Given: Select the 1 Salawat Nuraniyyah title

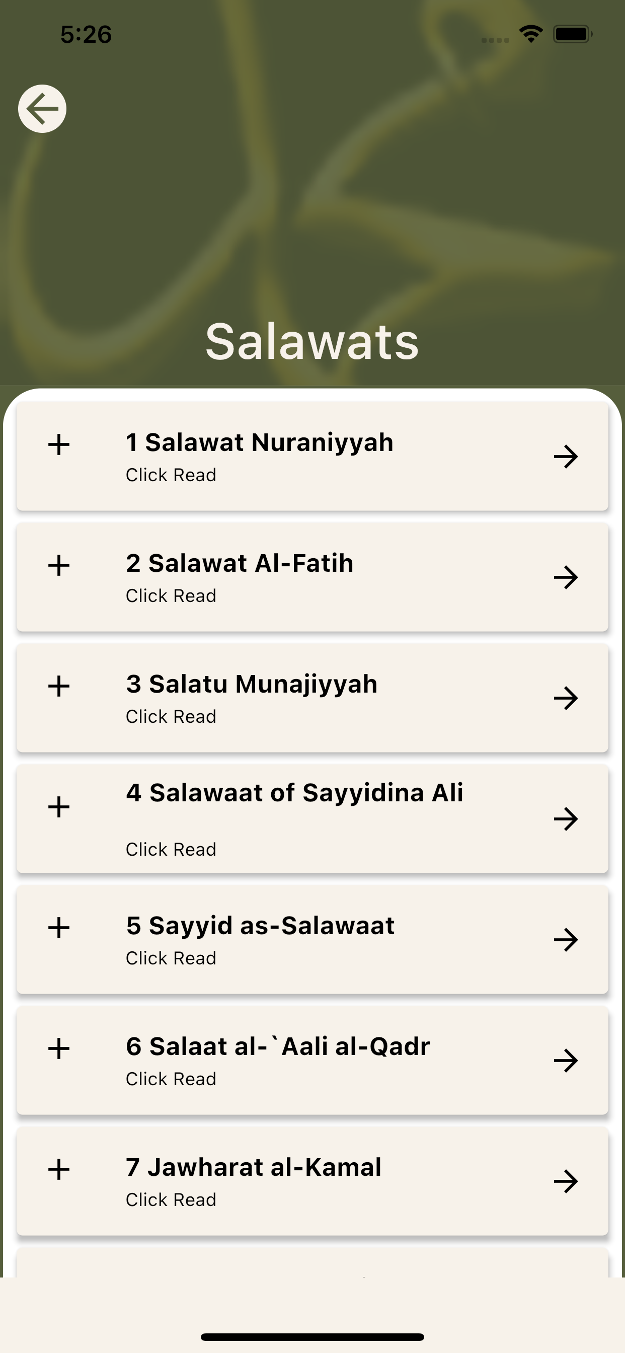Looking at the screenshot, I should tap(260, 442).
